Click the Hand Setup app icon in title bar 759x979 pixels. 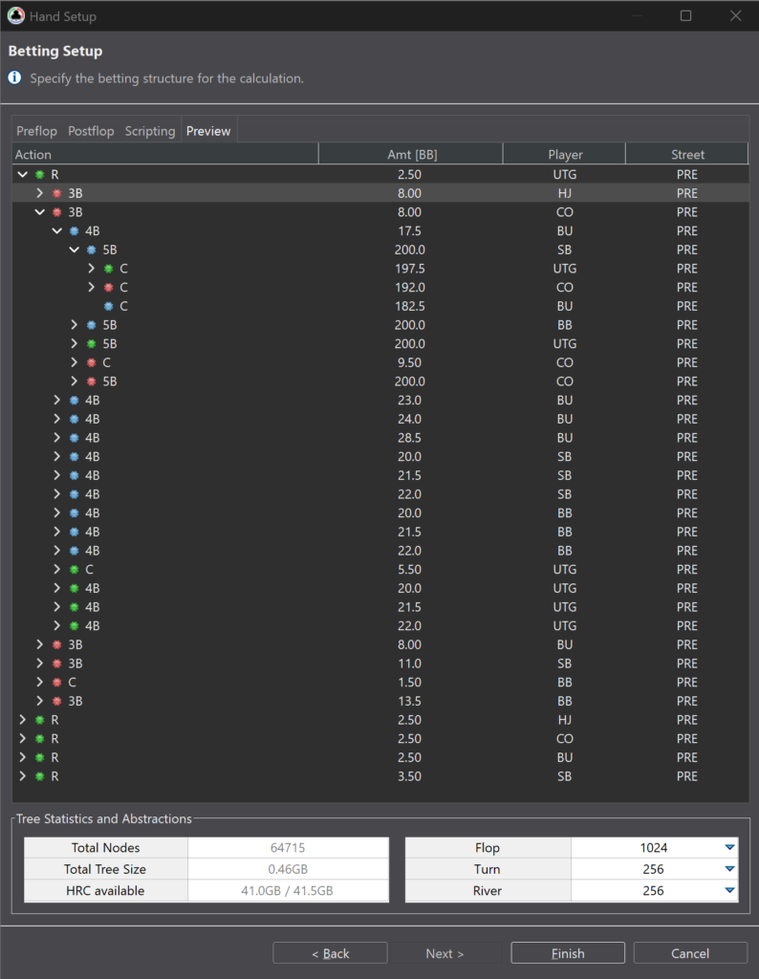[15, 15]
